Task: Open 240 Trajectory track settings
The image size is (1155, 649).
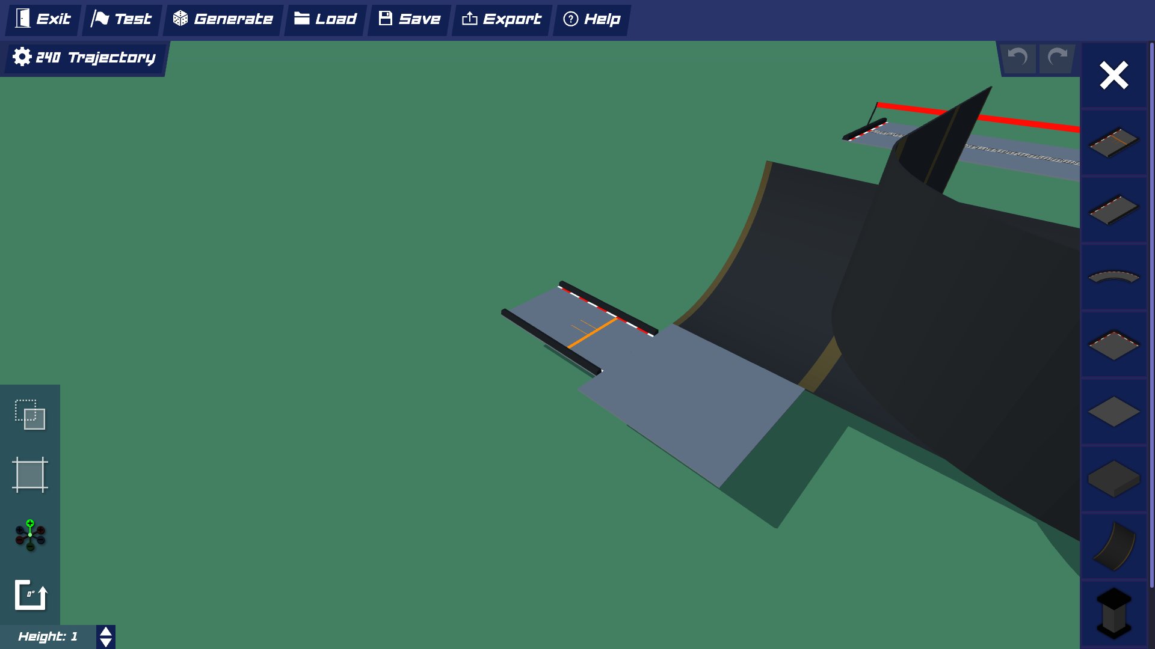Action: tap(84, 58)
